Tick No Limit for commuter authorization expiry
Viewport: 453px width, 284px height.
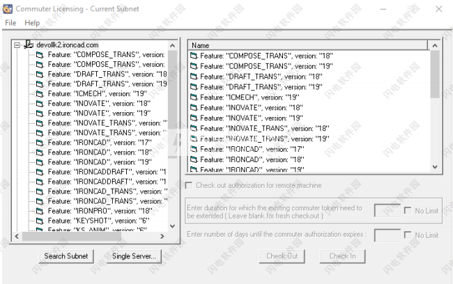coord(408,235)
